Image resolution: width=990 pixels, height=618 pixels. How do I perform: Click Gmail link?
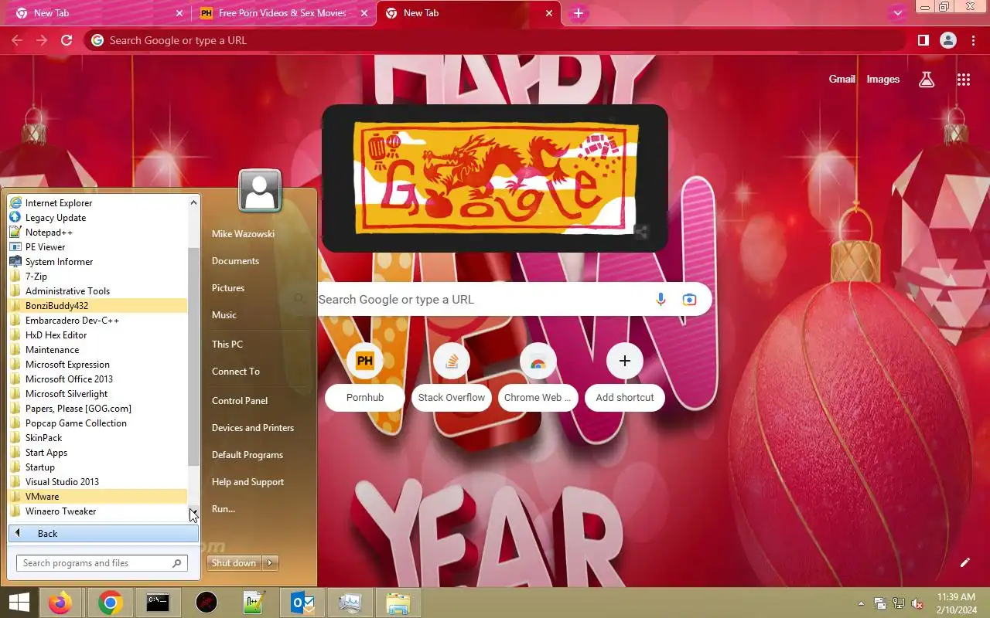842,79
